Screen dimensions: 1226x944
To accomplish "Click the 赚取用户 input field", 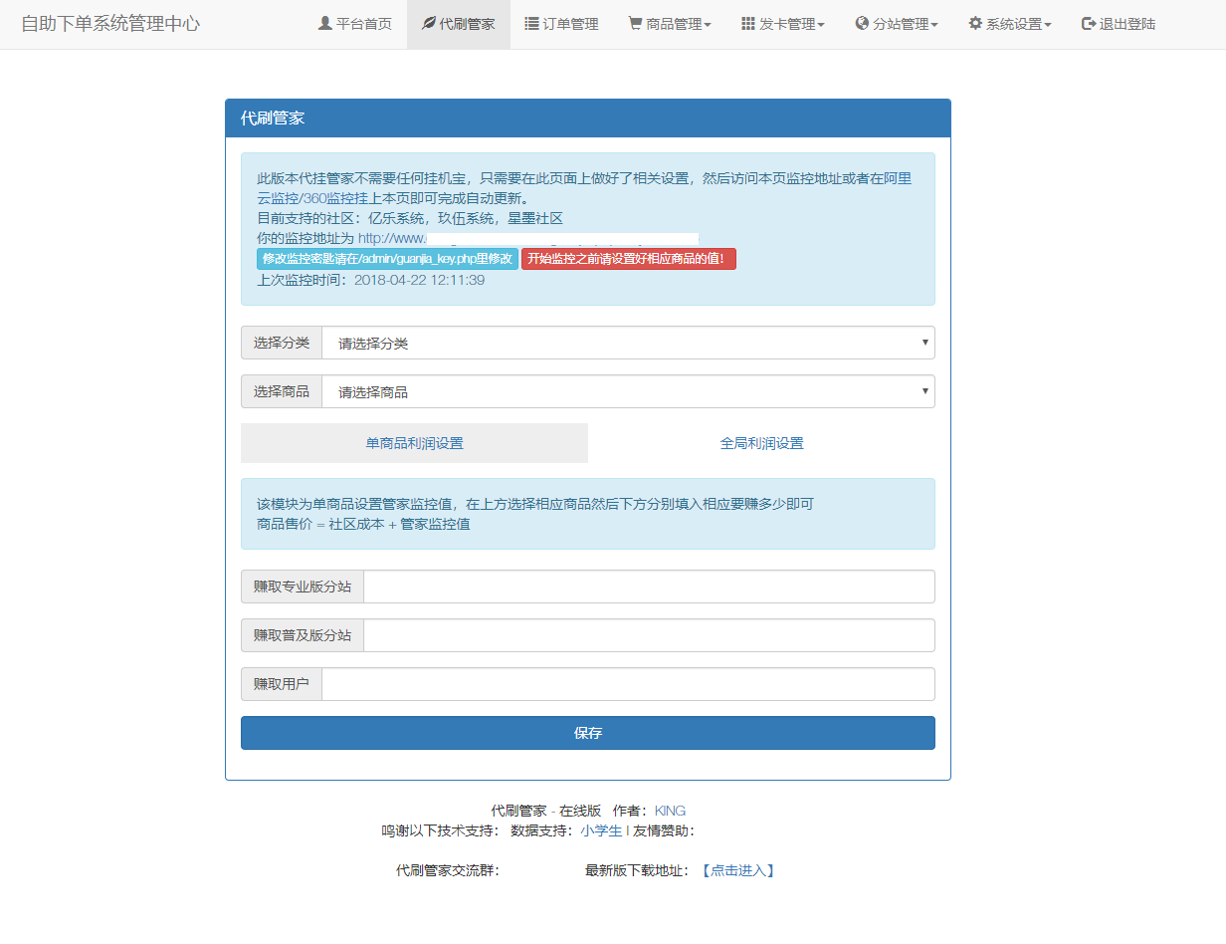I will tap(649, 684).
